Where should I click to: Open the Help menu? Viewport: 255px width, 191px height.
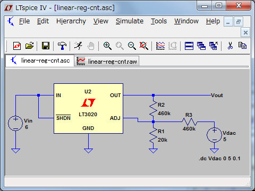pos(213,22)
